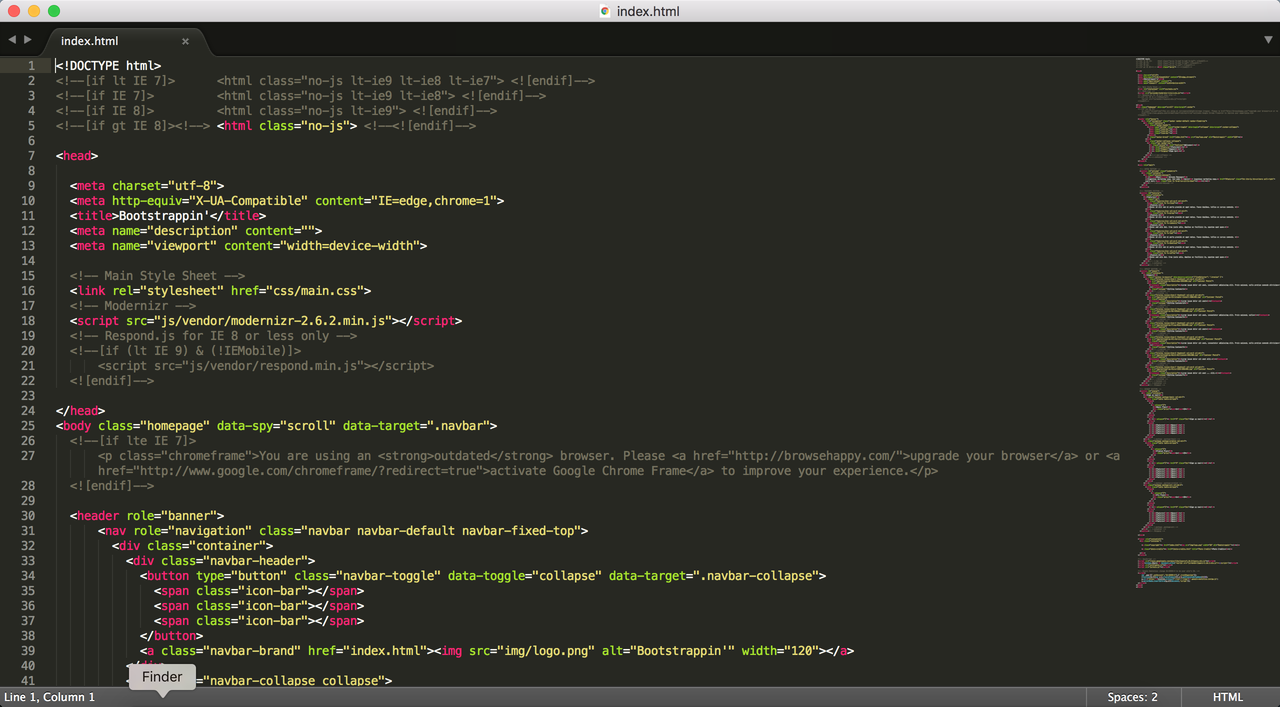Click the Chrome file icon in title bar

605,11
